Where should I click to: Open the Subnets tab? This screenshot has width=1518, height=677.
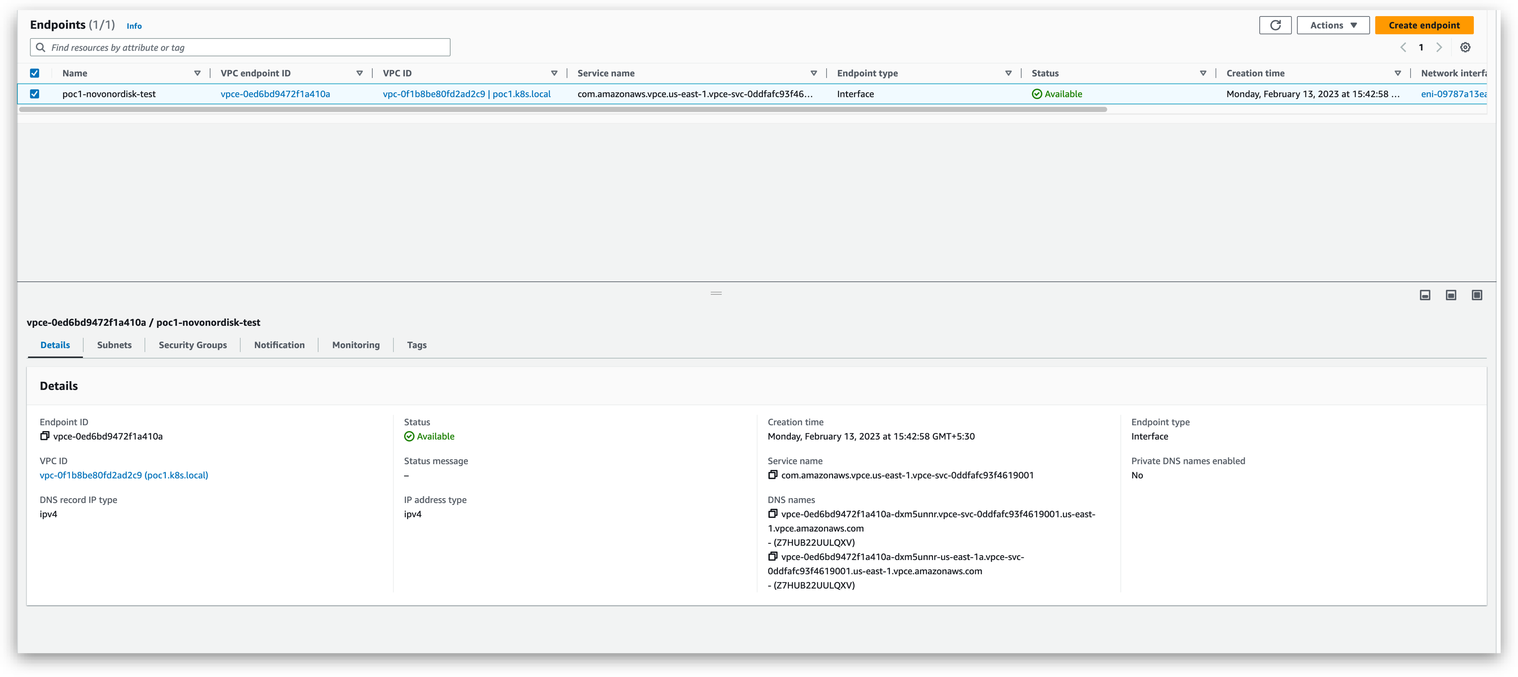tap(114, 346)
